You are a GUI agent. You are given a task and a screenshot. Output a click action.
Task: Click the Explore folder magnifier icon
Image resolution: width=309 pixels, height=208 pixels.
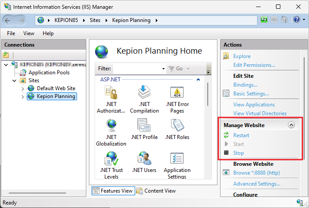coord(226,56)
